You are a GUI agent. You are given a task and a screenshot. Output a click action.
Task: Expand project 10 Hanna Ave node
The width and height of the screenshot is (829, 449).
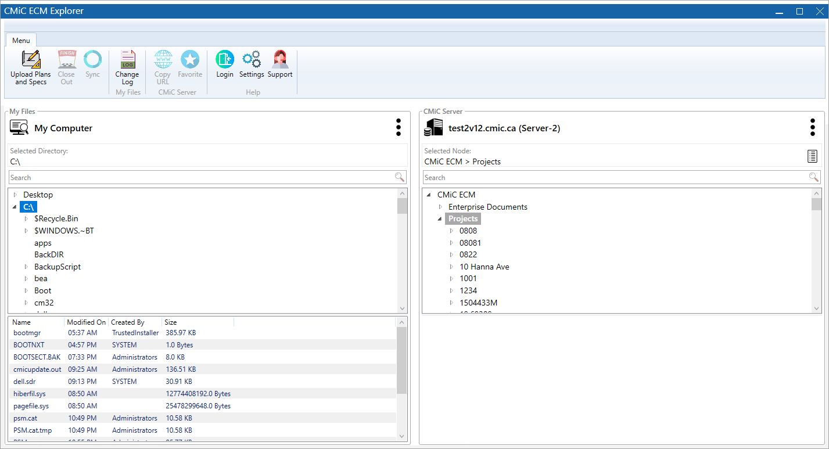coord(452,267)
